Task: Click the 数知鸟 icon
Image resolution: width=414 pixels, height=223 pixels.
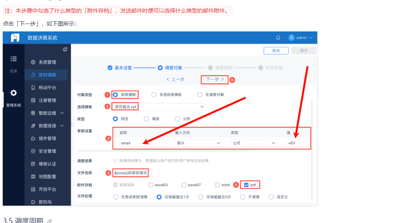Action: [33, 202]
